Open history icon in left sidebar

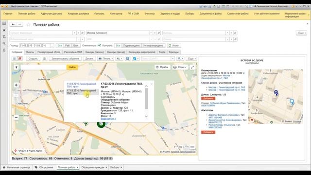(x=4, y=37)
